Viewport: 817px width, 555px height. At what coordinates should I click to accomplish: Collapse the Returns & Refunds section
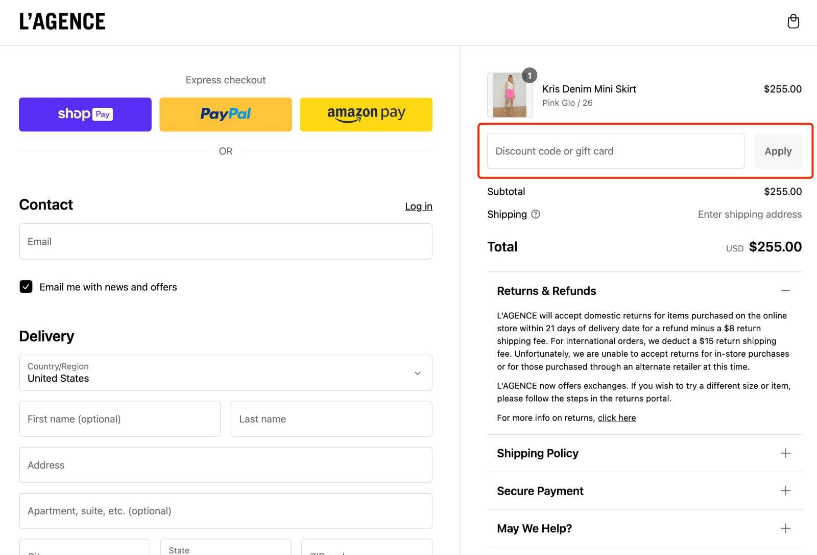(x=785, y=291)
